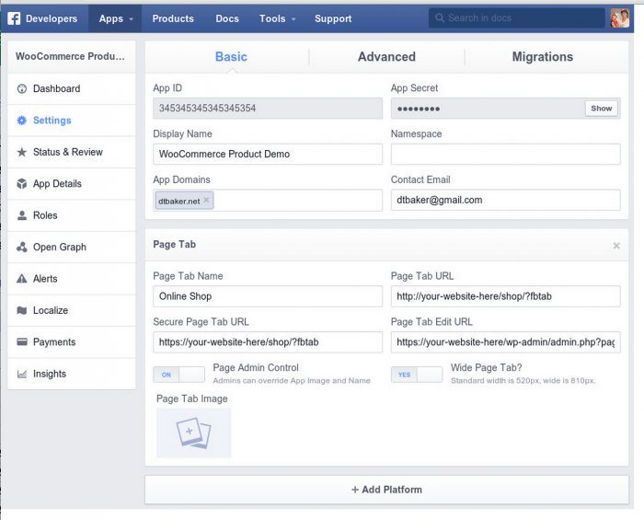Screen dimensions: 644x520
Task: Open the Payments sidebar item
Action: tap(72, 341)
